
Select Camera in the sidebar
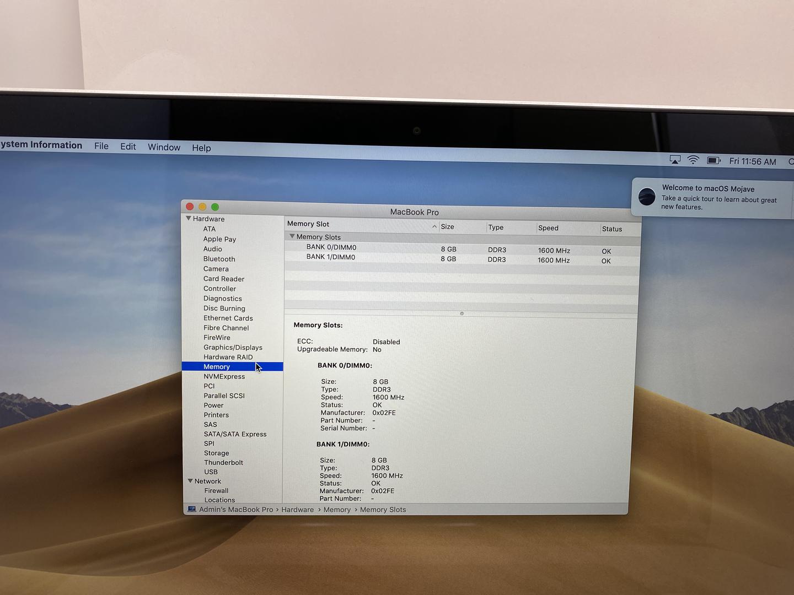216,268
